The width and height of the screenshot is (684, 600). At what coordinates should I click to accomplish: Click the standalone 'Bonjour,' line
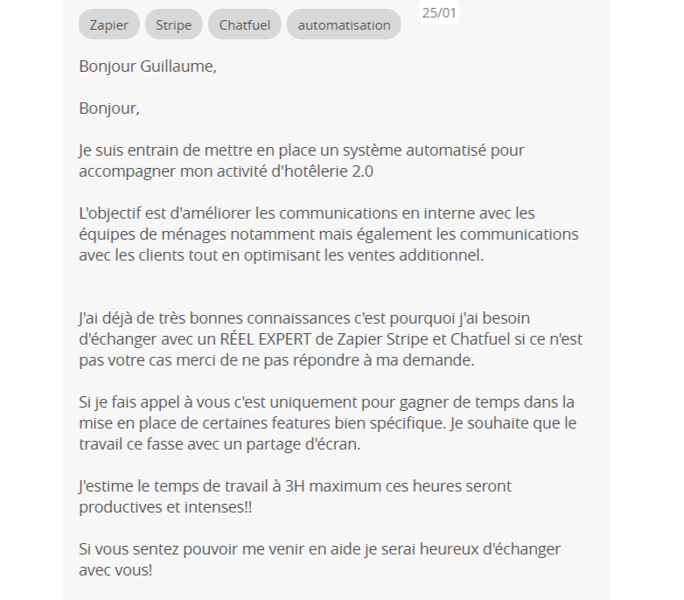pos(109,108)
